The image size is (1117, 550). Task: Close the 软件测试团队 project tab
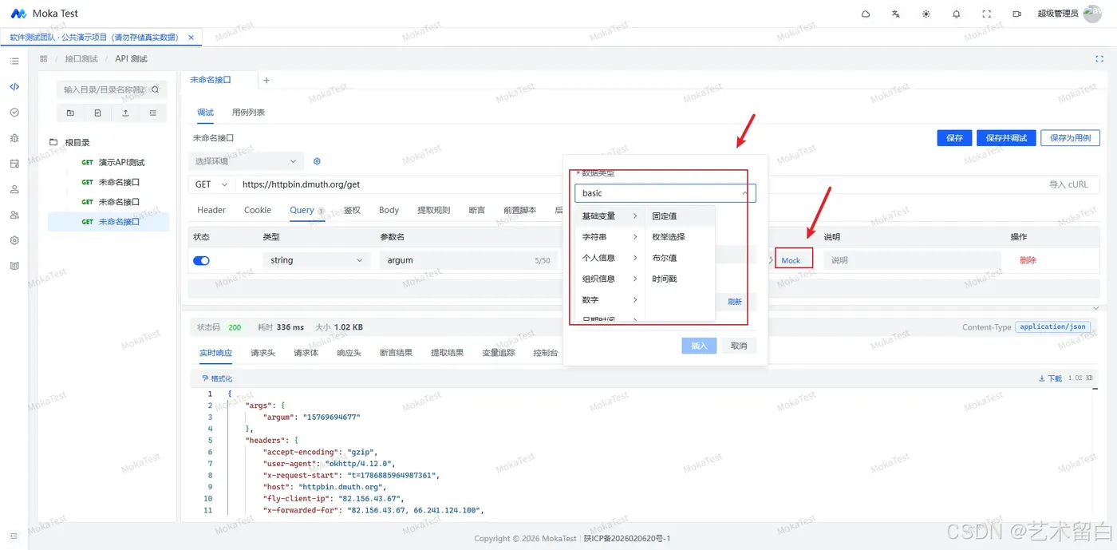pyautogui.click(x=191, y=38)
